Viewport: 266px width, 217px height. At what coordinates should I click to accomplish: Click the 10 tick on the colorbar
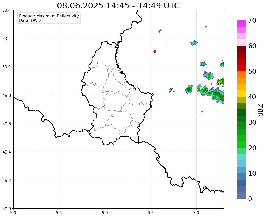point(252,173)
